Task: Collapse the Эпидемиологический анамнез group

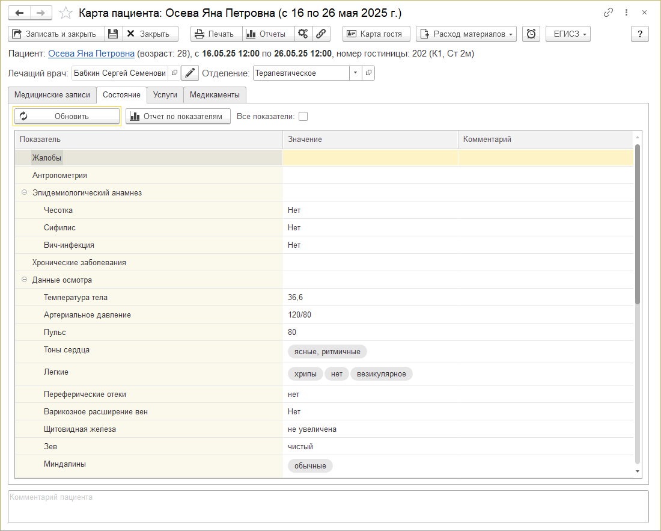Action: pos(25,193)
